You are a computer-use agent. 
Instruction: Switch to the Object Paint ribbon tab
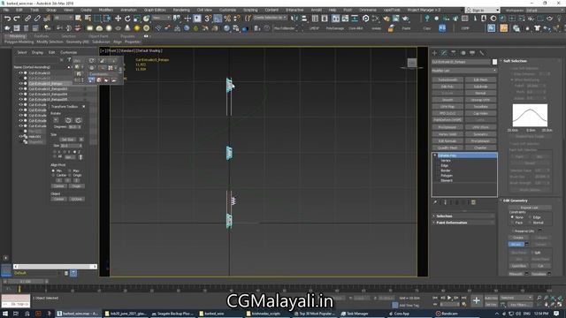point(98,36)
